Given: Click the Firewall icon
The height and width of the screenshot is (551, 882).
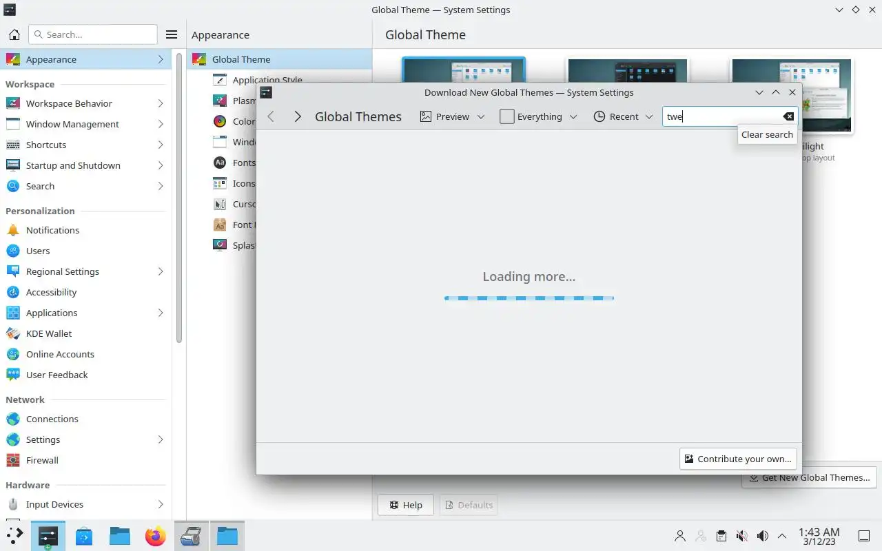Looking at the screenshot, I should coord(13,460).
